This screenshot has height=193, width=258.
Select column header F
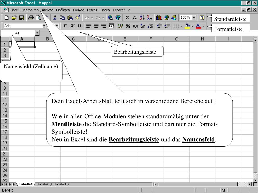point(151,39)
